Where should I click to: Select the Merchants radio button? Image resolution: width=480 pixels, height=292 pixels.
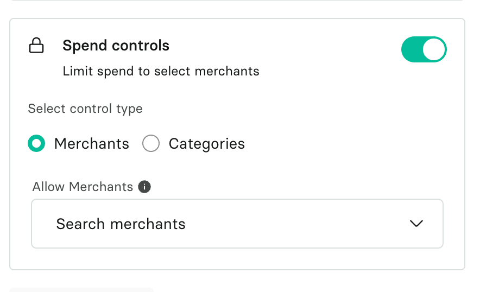[37, 144]
